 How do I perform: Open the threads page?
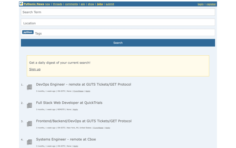(57, 4)
